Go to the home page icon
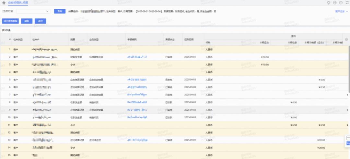 tap(4, 3)
